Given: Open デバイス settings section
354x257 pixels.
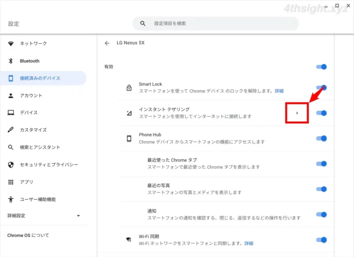Looking at the screenshot, I should (43, 112).
